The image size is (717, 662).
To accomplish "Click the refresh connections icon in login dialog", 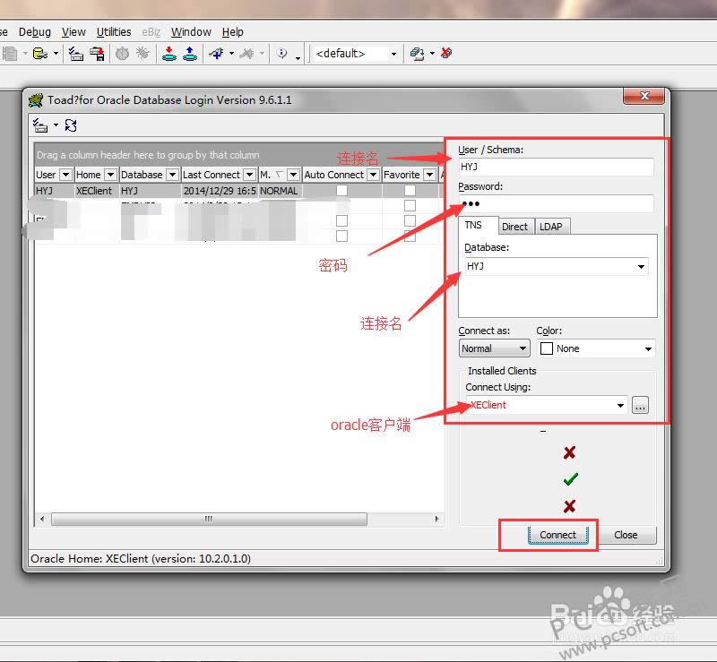I will (71, 125).
